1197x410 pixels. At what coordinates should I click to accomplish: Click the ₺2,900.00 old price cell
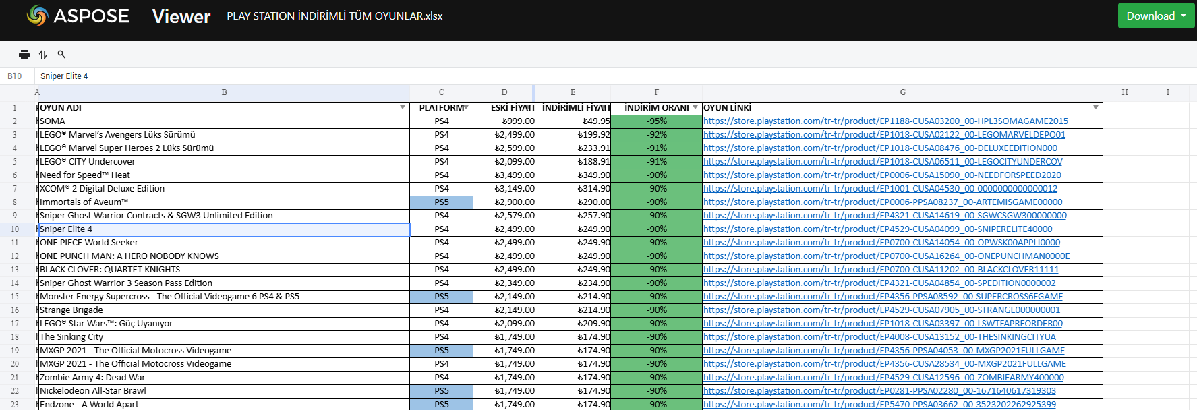point(504,202)
